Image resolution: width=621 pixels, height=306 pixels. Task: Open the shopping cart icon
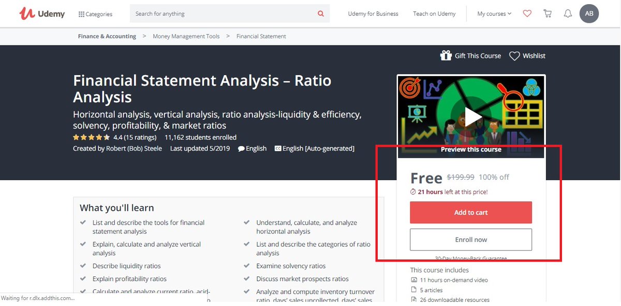coord(548,14)
